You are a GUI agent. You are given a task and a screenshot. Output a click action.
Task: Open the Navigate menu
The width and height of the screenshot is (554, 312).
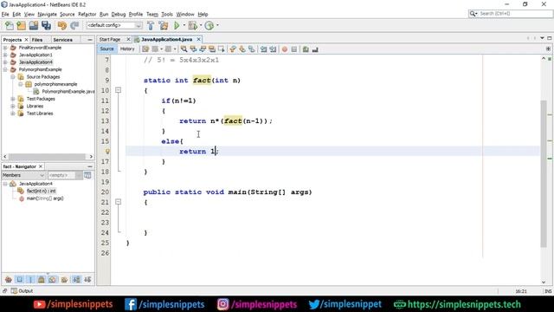click(x=47, y=14)
